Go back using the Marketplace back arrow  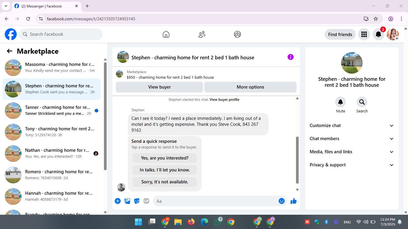point(10,51)
